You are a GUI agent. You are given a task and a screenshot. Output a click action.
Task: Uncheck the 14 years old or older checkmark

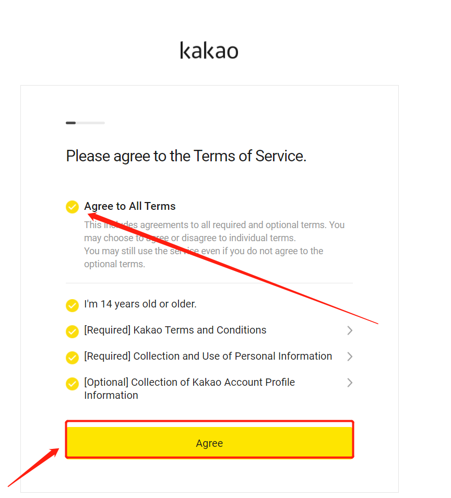(x=72, y=305)
